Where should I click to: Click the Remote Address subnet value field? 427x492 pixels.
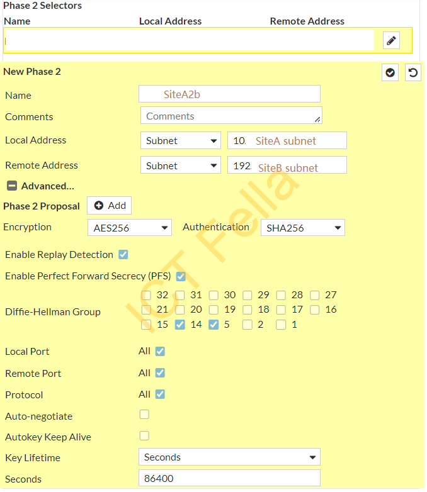pyautogui.click(x=287, y=165)
